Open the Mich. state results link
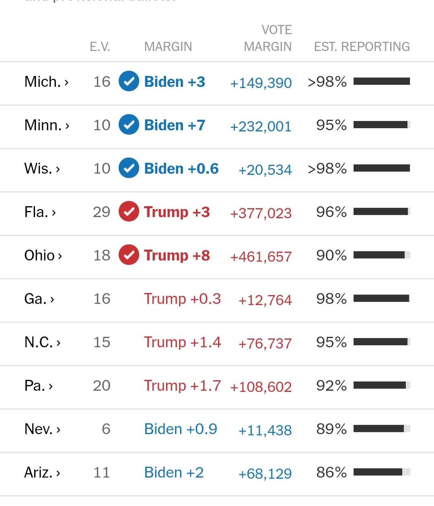The image size is (434, 506). tap(46, 82)
